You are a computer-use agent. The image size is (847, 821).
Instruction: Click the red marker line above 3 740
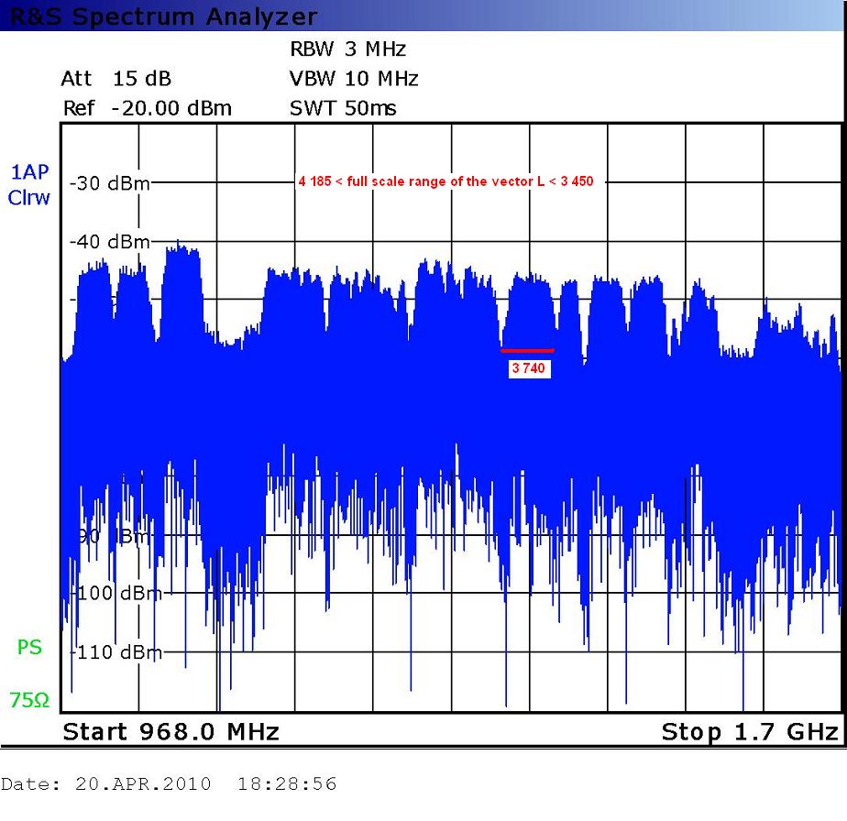tap(527, 350)
